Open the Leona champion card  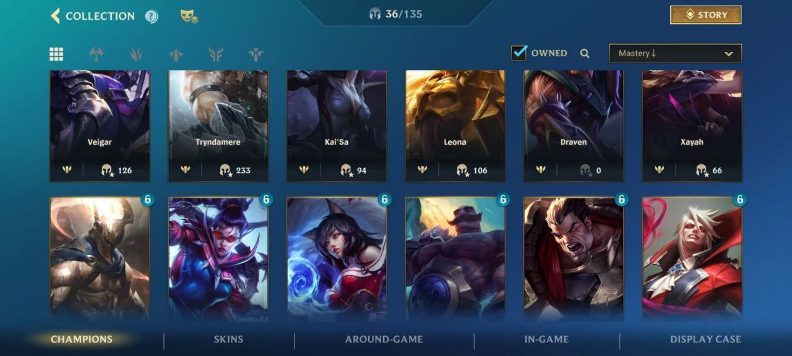click(x=455, y=126)
